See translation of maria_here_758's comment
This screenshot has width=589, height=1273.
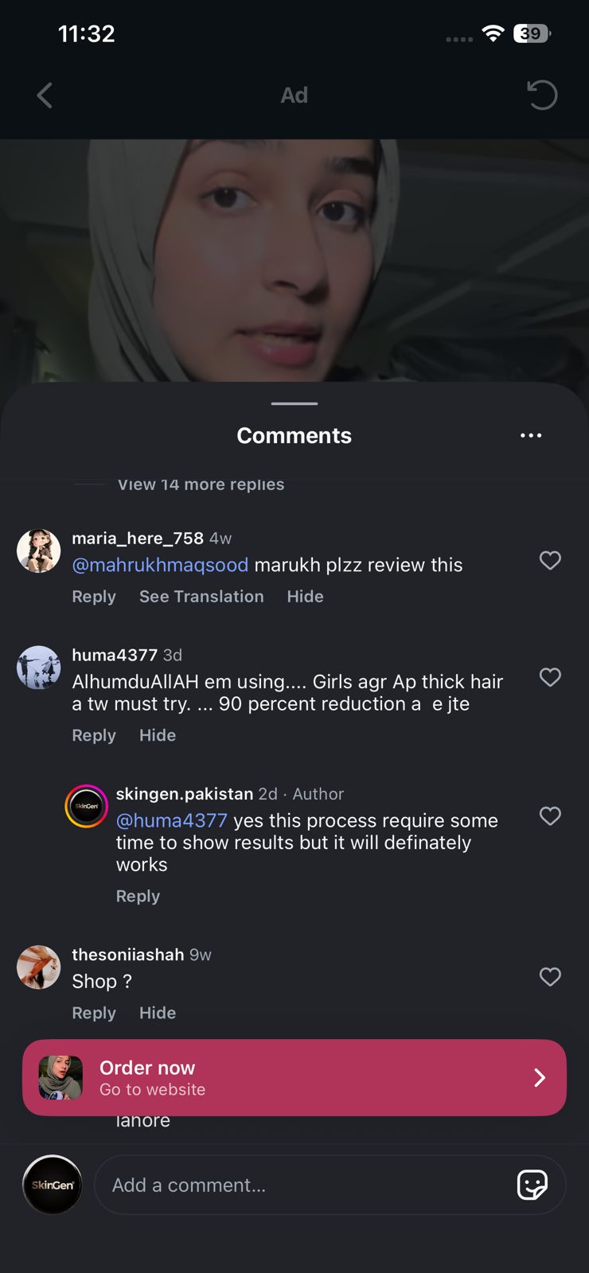coord(201,597)
